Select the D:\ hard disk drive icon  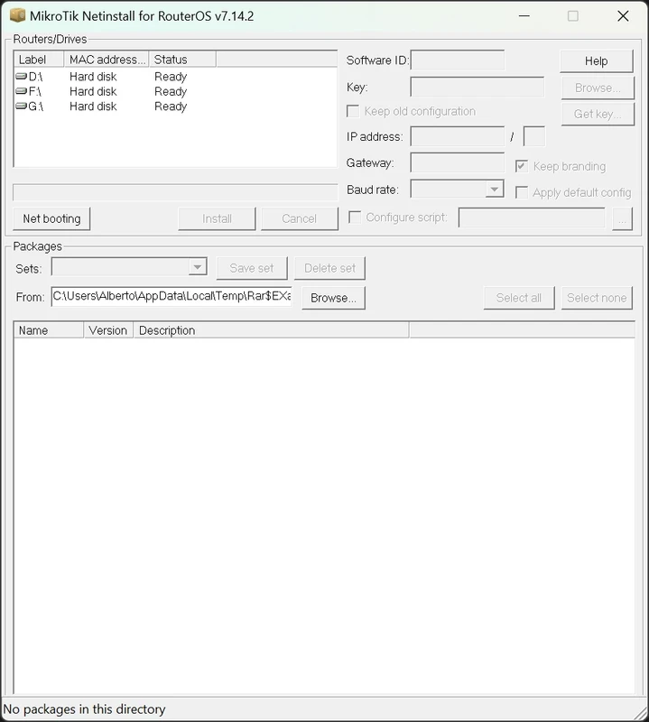click(x=22, y=77)
